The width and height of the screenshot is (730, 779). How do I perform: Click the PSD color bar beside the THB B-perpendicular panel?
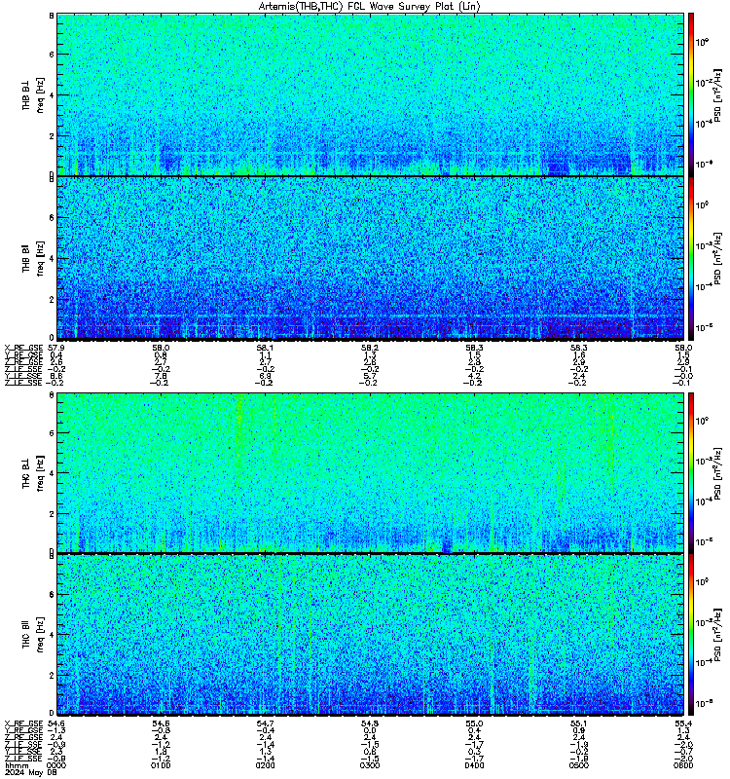click(x=691, y=94)
